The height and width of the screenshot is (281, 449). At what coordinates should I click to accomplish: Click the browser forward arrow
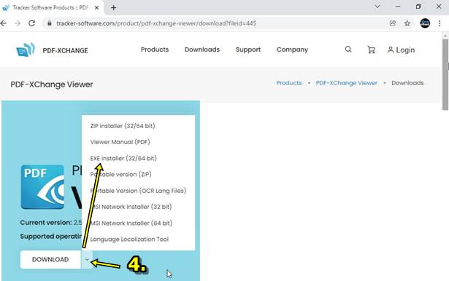click(18, 23)
